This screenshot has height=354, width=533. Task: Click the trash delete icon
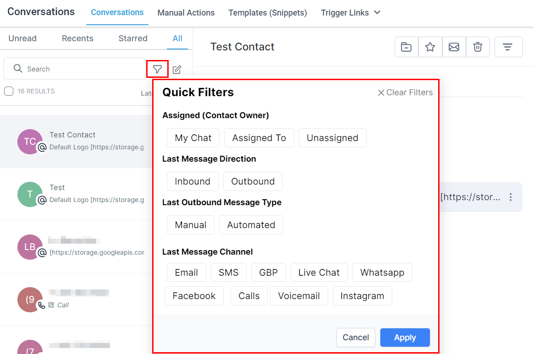tap(478, 47)
